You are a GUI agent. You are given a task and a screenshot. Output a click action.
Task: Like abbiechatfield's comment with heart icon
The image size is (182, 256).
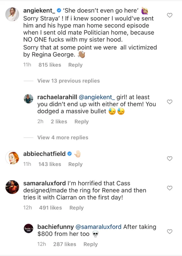170,158
